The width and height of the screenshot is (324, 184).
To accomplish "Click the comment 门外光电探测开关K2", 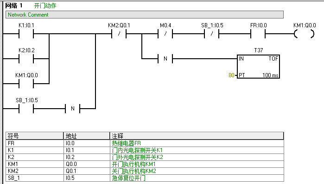I will pyautogui.click(x=137, y=157).
